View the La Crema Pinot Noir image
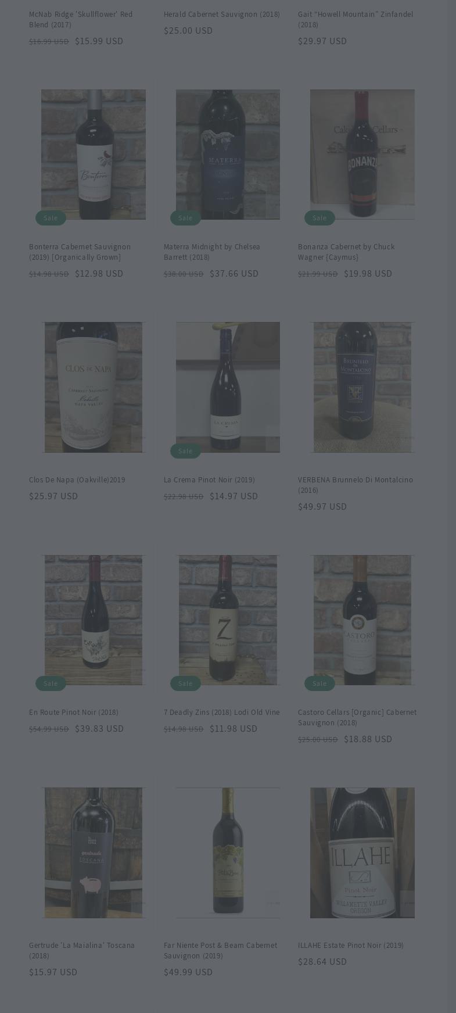This screenshot has width=456, height=1013. tap(228, 387)
